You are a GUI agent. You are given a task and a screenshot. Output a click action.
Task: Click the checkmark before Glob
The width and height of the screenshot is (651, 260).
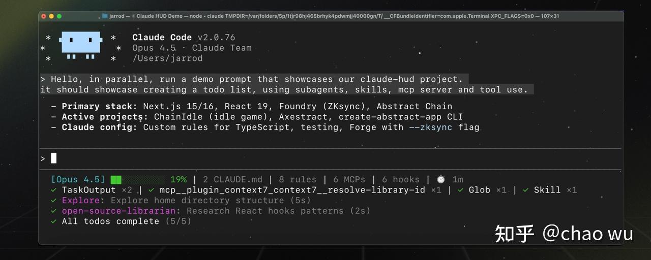coord(460,190)
